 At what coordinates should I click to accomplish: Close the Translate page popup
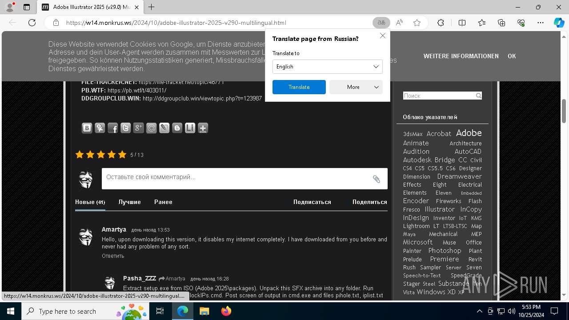383,36
